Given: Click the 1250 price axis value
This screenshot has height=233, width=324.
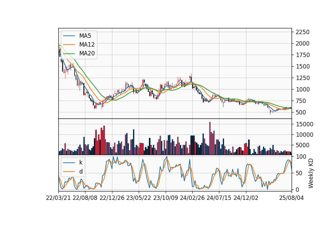Looking at the screenshot, I should coord(302,78).
